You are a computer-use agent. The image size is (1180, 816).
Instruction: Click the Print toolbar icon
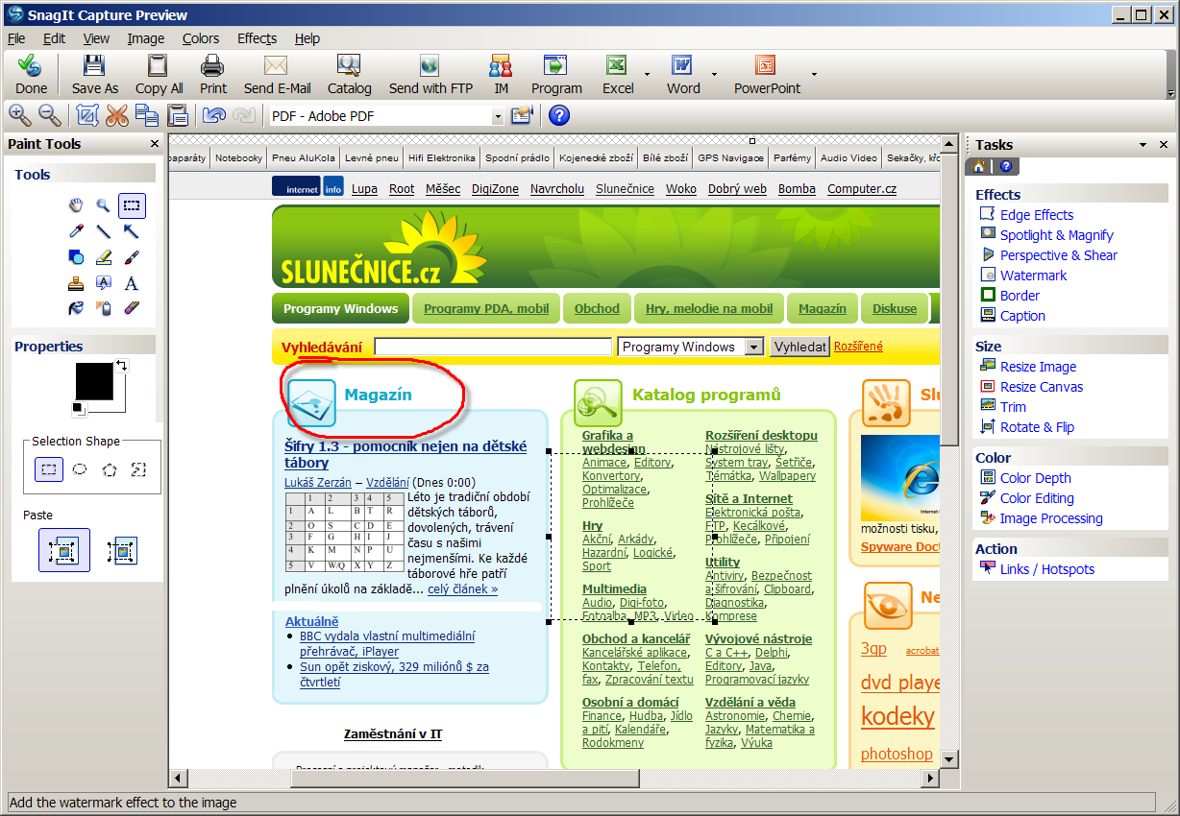(212, 66)
